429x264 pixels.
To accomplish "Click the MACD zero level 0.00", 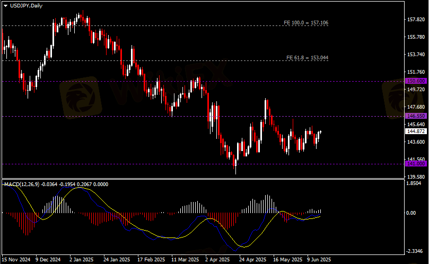I will tap(411, 213).
